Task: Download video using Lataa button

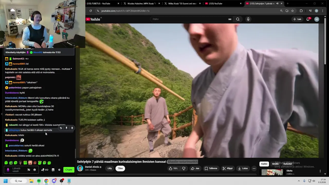Action: tap(243, 169)
